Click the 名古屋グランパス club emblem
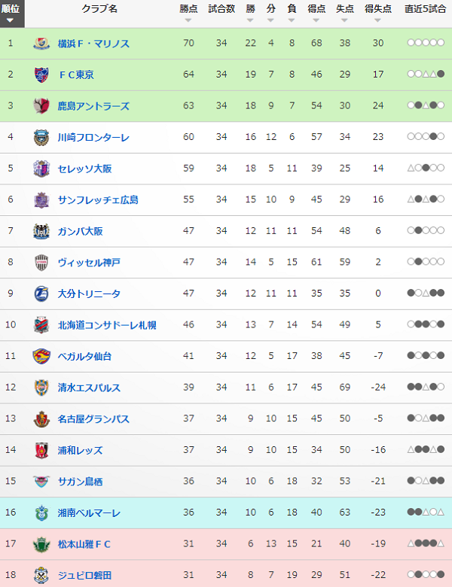The image size is (452, 587). click(x=41, y=419)
